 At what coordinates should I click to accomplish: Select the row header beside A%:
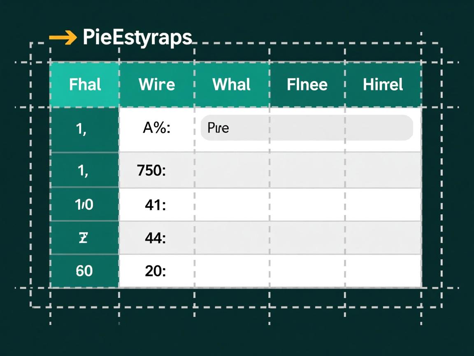(x=84, y=129)
